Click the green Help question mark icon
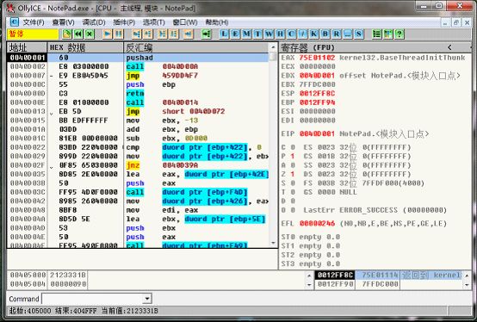Screen dimensions: 477x322 400,34
